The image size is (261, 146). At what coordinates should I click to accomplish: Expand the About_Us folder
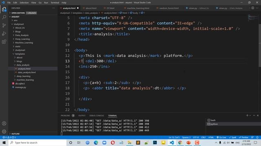[x=33, y=28]
